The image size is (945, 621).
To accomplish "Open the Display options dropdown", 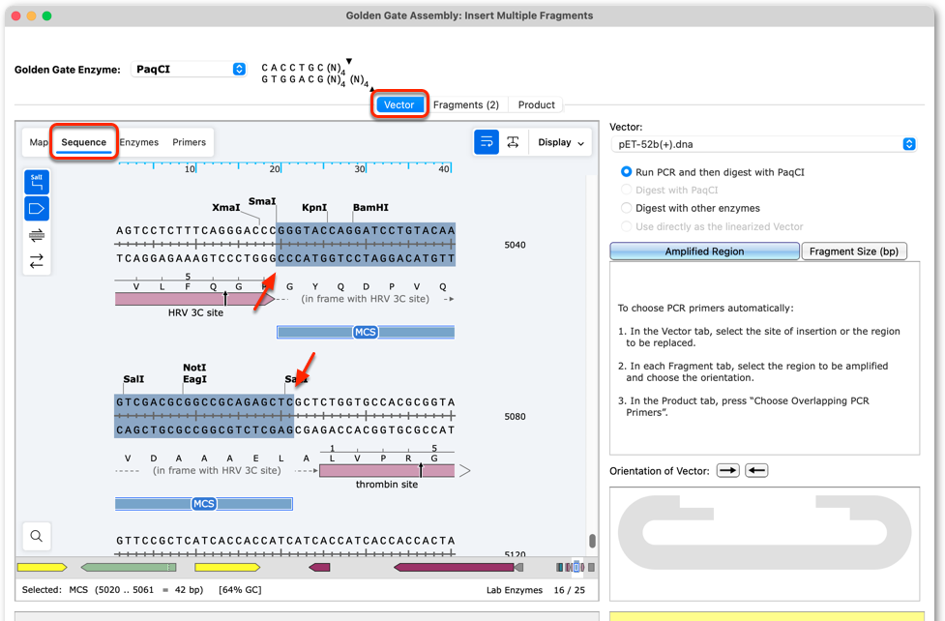I will 560,142.
